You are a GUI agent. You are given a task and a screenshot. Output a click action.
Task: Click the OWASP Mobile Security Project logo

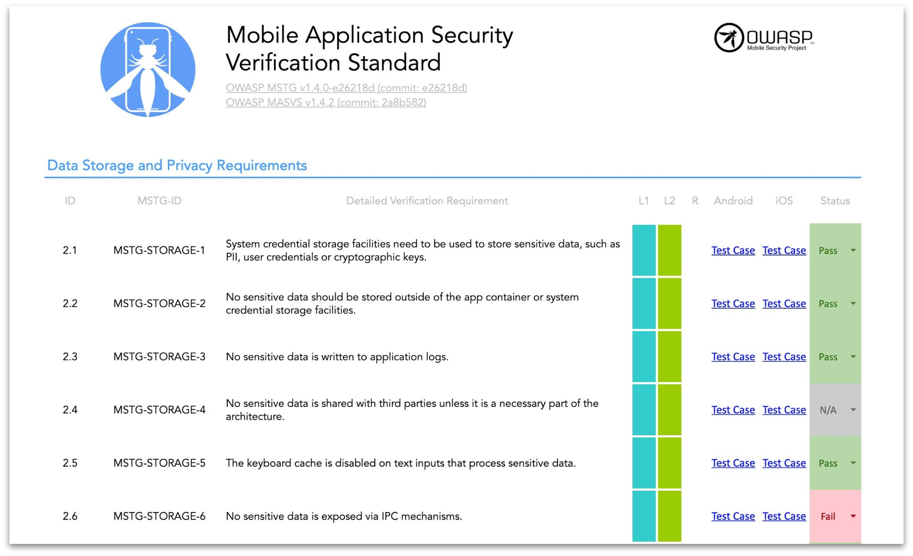764,38
